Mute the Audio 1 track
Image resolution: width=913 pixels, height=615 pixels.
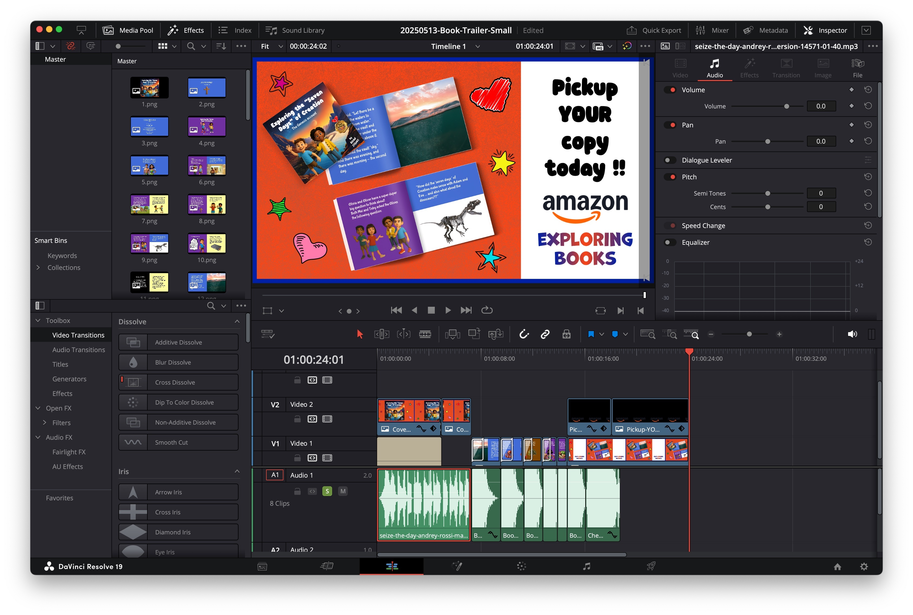click(343, 491)
